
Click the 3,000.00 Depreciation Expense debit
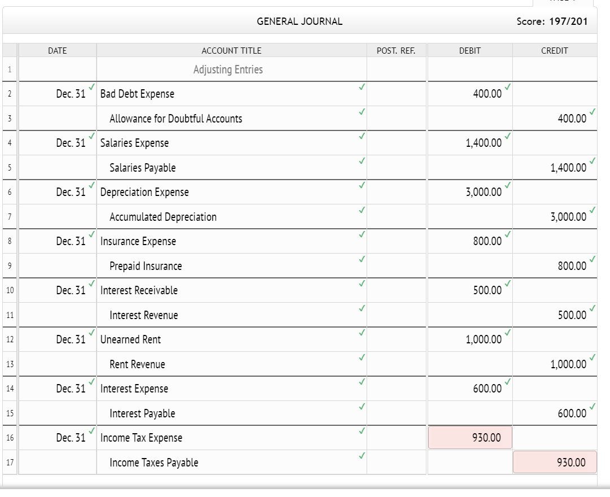(x=483, y=192)
